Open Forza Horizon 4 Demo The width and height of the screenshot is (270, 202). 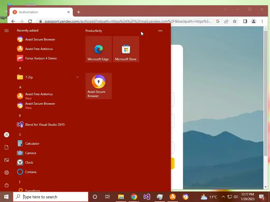point(48,58)
